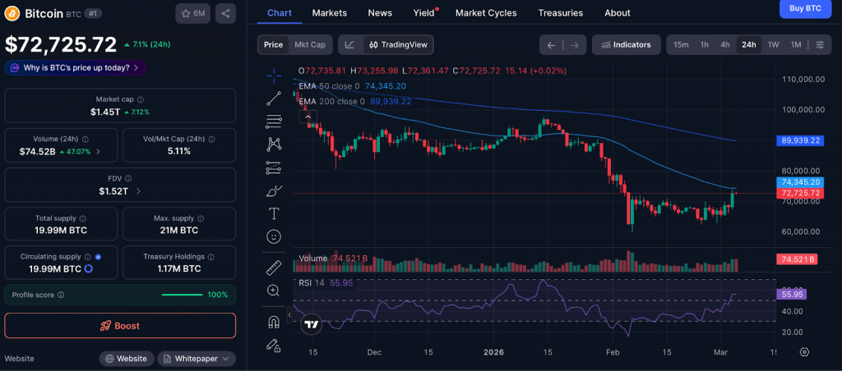Switch chart to Mkt Cap view

(x=309, y=45)
